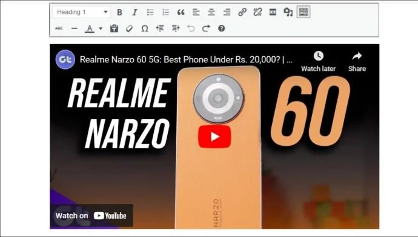Viewport: 418px width, 237px height.
Task: Apply blockquote formatting
Action: 181,12
